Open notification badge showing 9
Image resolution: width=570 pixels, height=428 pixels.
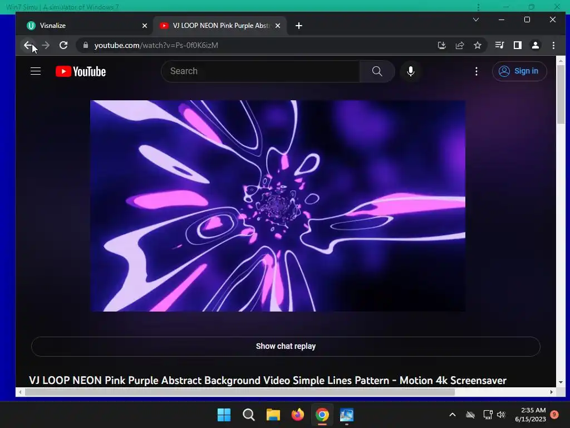pyautogui.click(x=554, y=414)
